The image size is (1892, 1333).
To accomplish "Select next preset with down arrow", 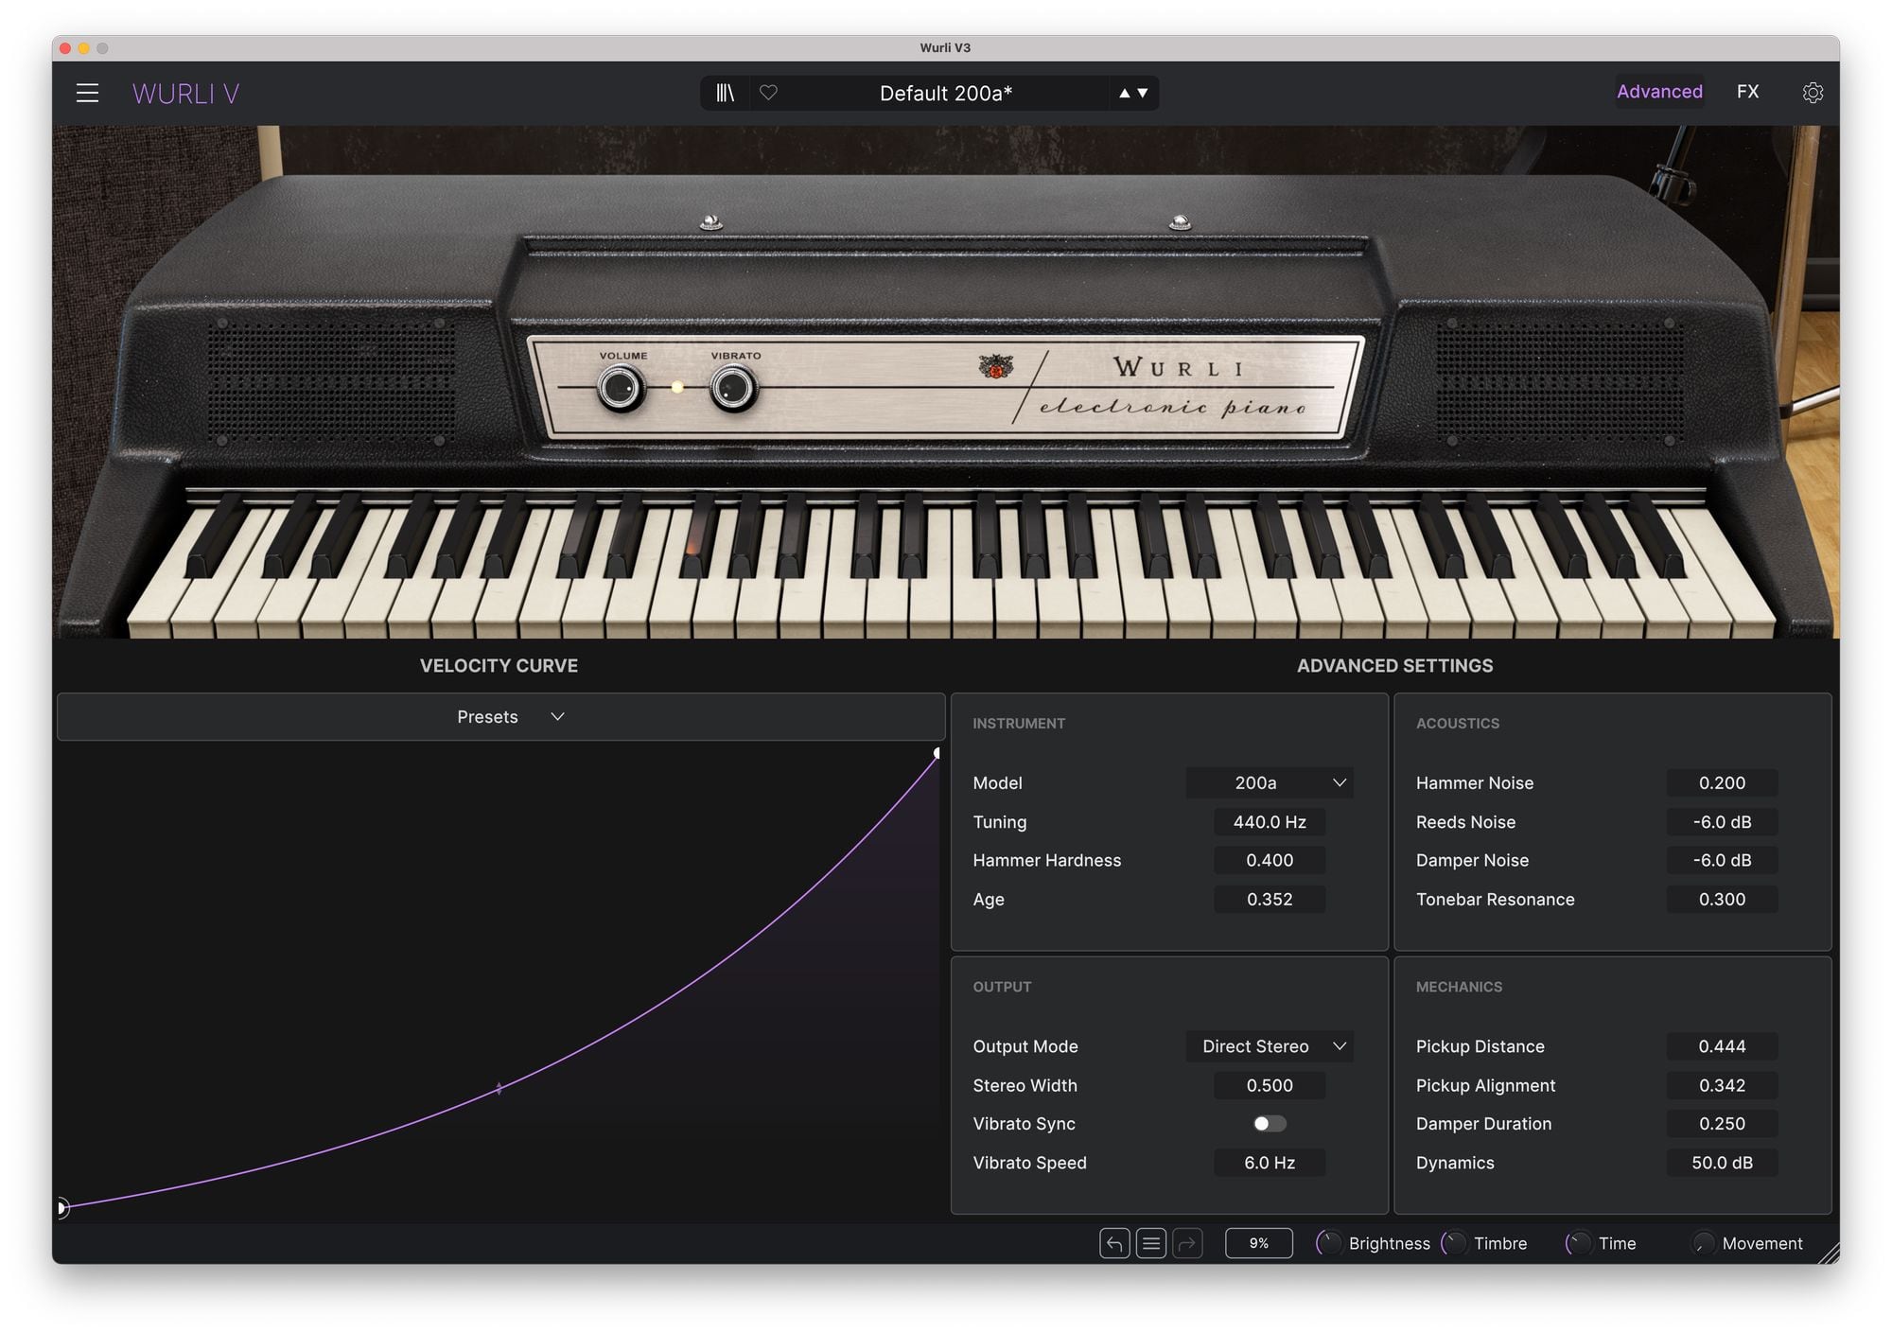I will click(1143, 93).
